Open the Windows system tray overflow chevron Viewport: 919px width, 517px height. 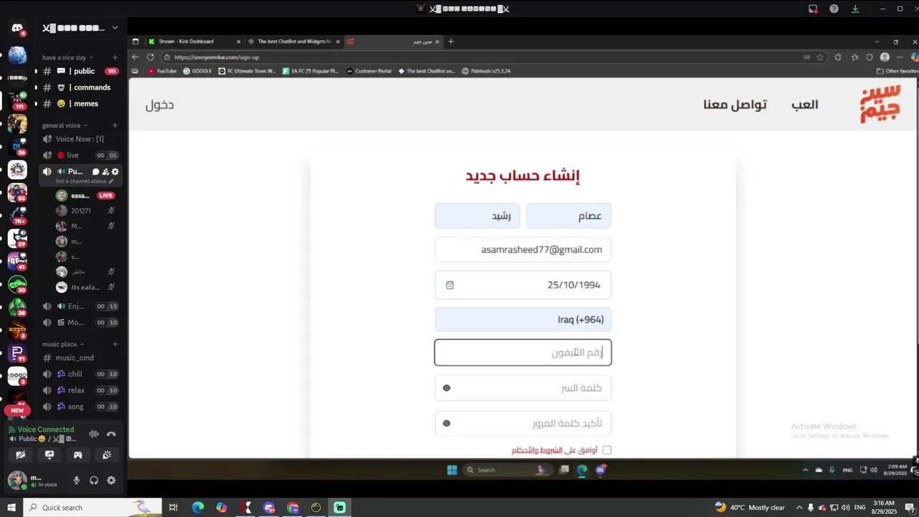799,508
